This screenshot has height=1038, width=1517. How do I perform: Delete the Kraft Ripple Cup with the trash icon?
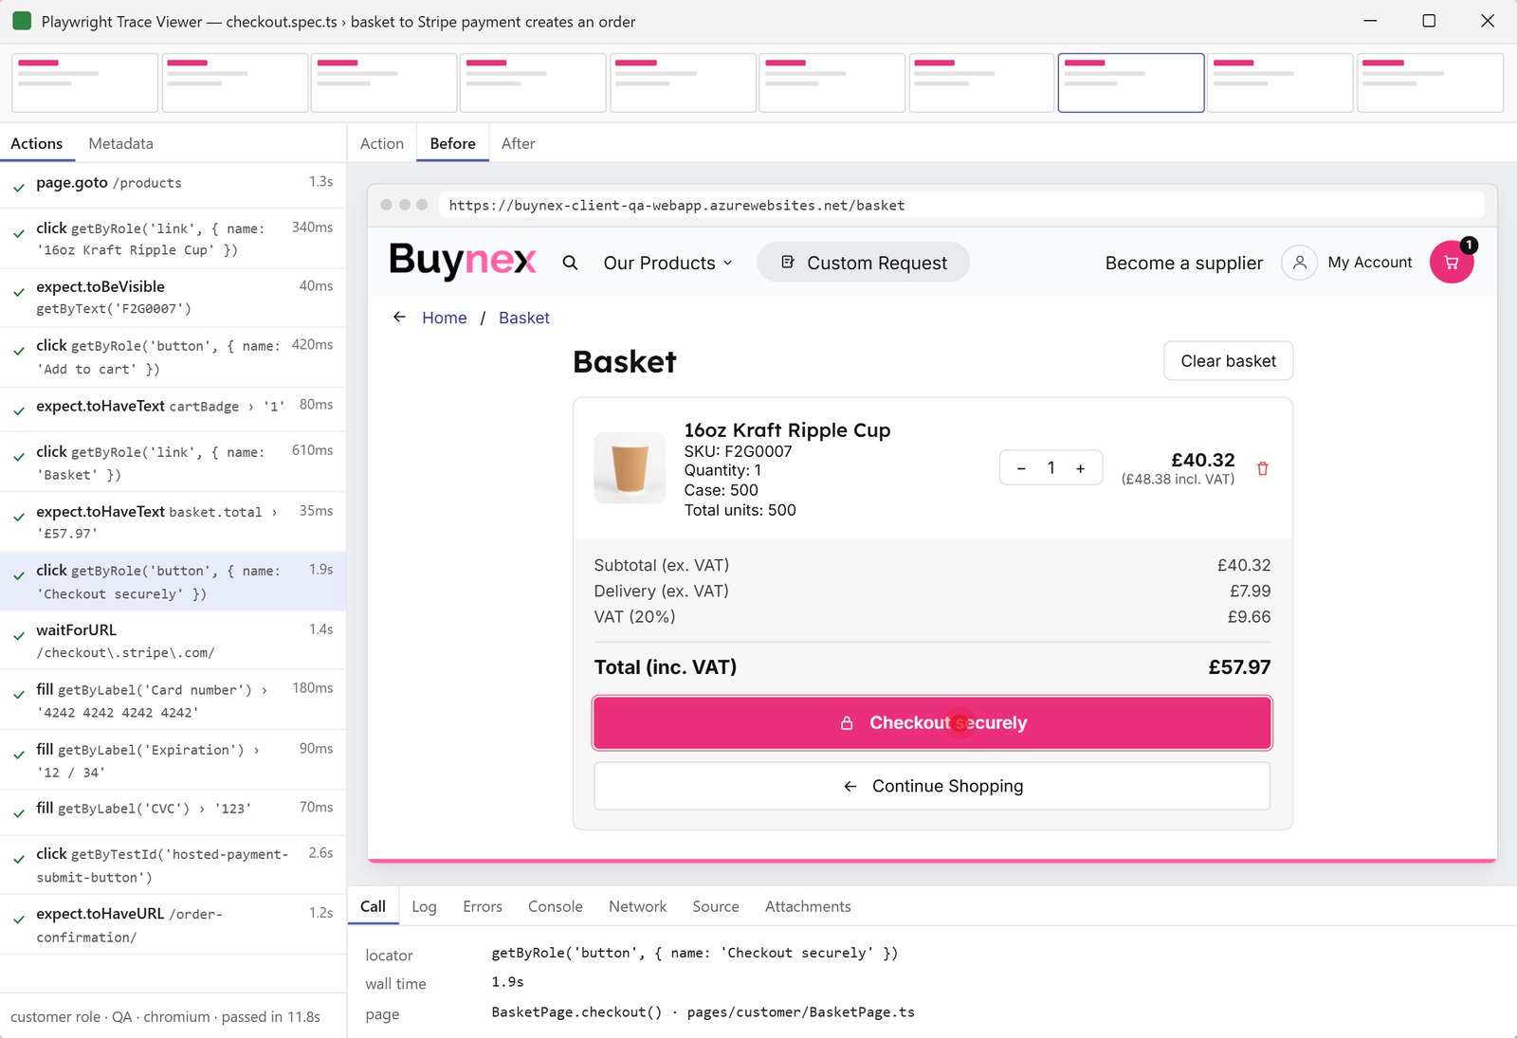coord(1263,468)
